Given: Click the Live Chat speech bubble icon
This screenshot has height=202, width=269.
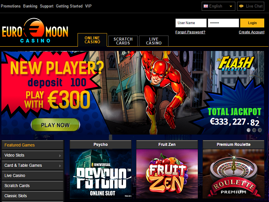Looking at the screenshot, I should click(241, 6).
